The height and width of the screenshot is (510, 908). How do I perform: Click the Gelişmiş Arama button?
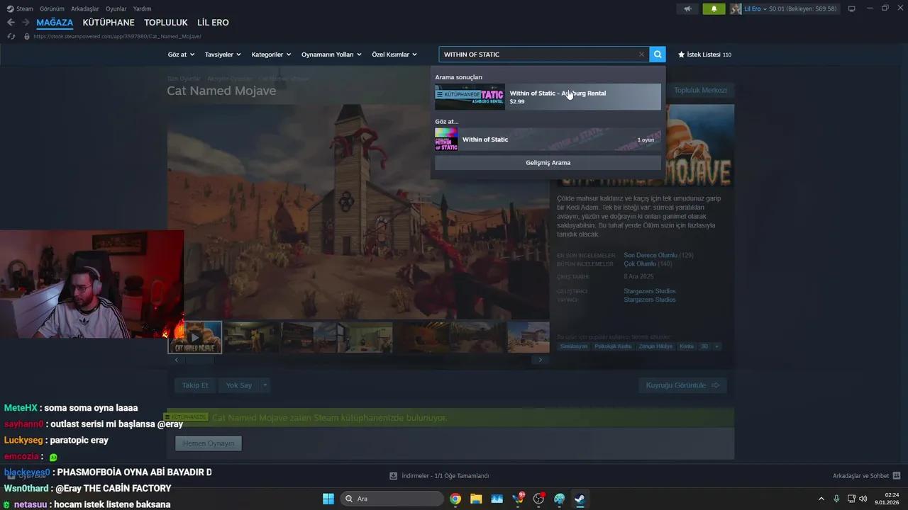click(x=548, y=163)
